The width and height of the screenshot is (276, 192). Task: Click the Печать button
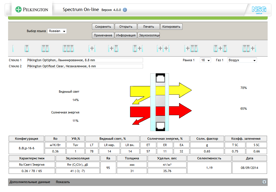pos(149,27)
